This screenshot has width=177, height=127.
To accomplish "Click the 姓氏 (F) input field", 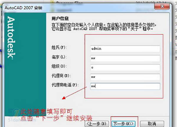I will click(125, 49).
